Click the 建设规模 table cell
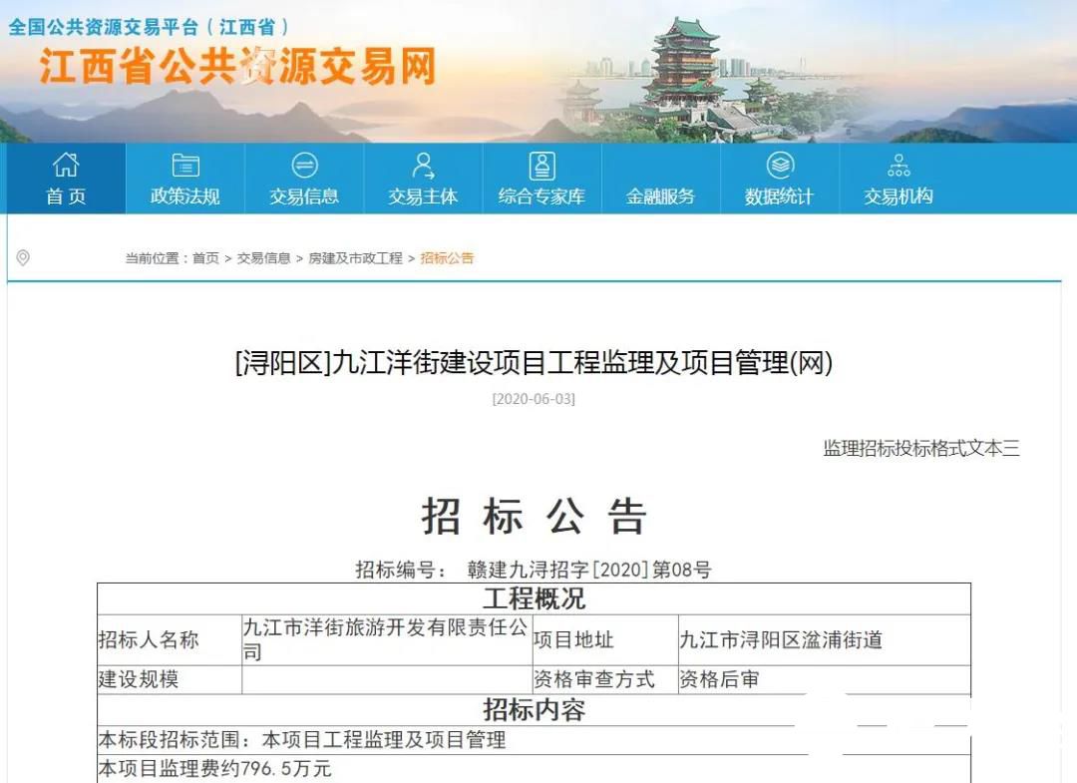 (x=170, y=679)
